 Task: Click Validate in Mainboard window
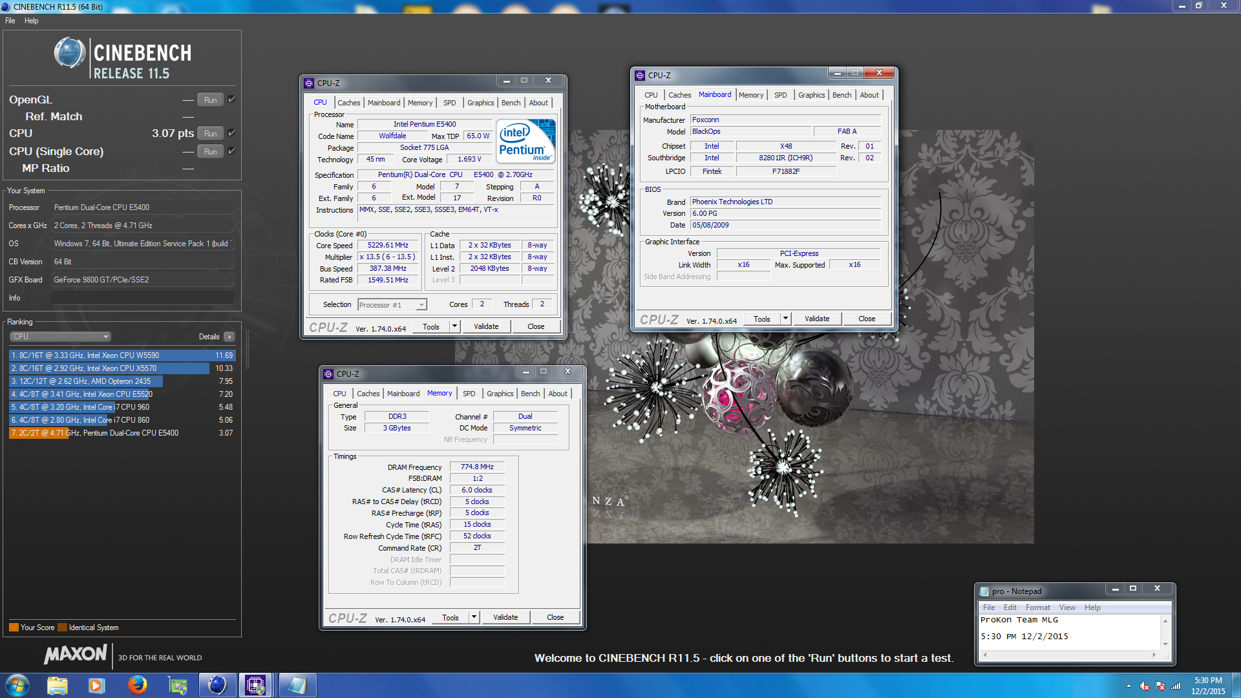point(817,319)
